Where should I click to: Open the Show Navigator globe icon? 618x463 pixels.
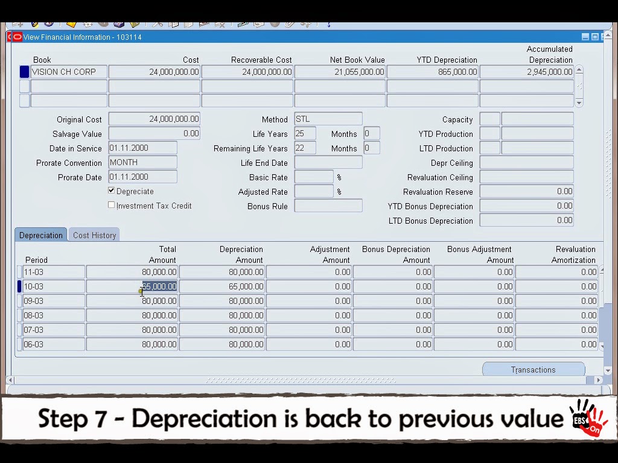[x=48, y=24]
